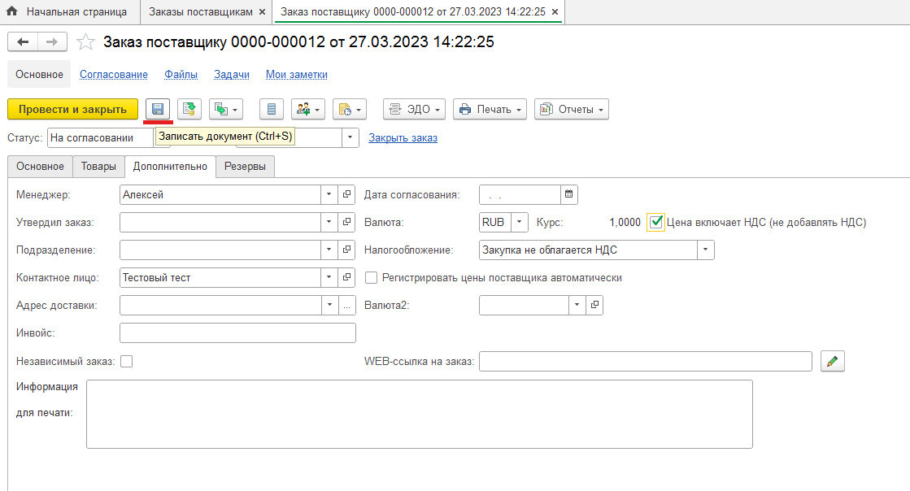Open the Валюта RUB dropdown list

pyautogui.click(x=520, y=222)
